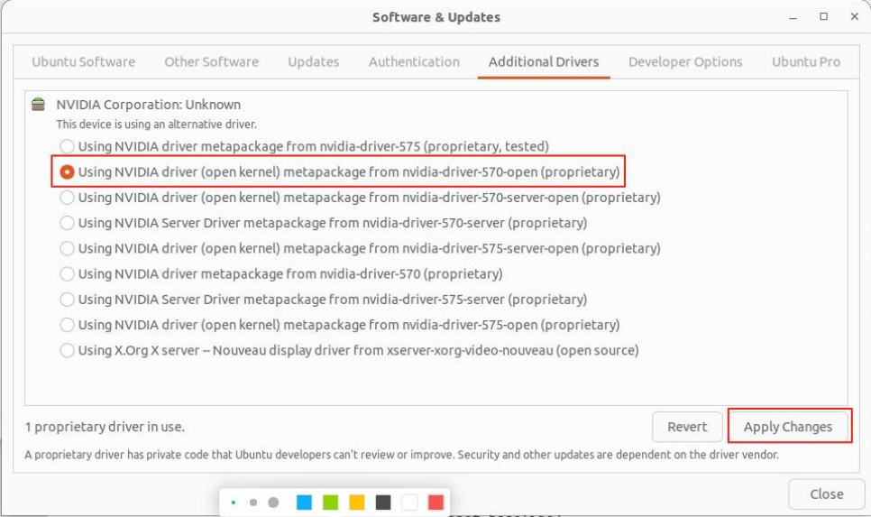Select the nvidia-driver-575-server-open radio option
Screen dimensions: 871x517
[x=68, y=248]
